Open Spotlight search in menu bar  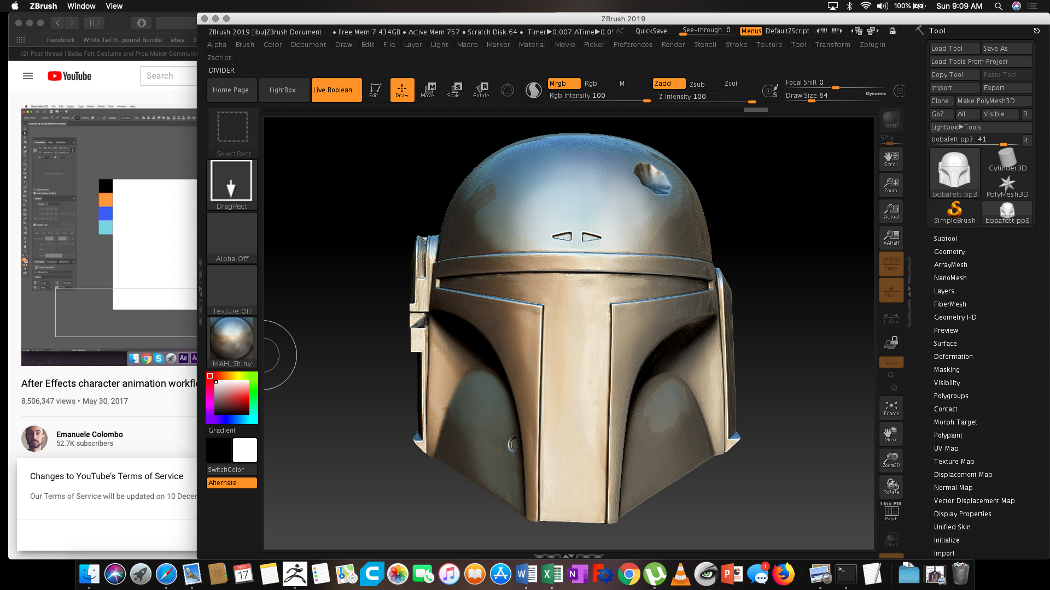998,6
